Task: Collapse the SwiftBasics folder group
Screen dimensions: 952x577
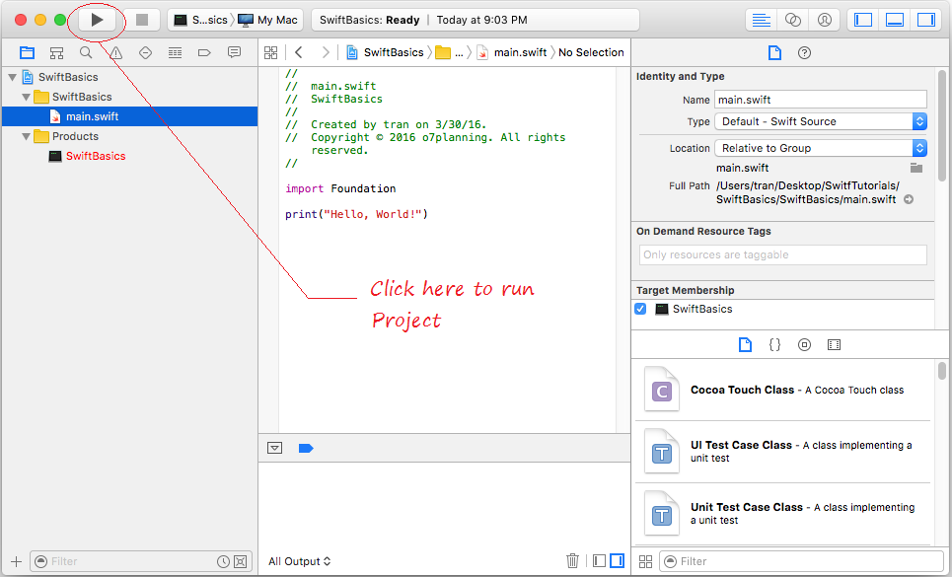Action: tap(26, 97)
